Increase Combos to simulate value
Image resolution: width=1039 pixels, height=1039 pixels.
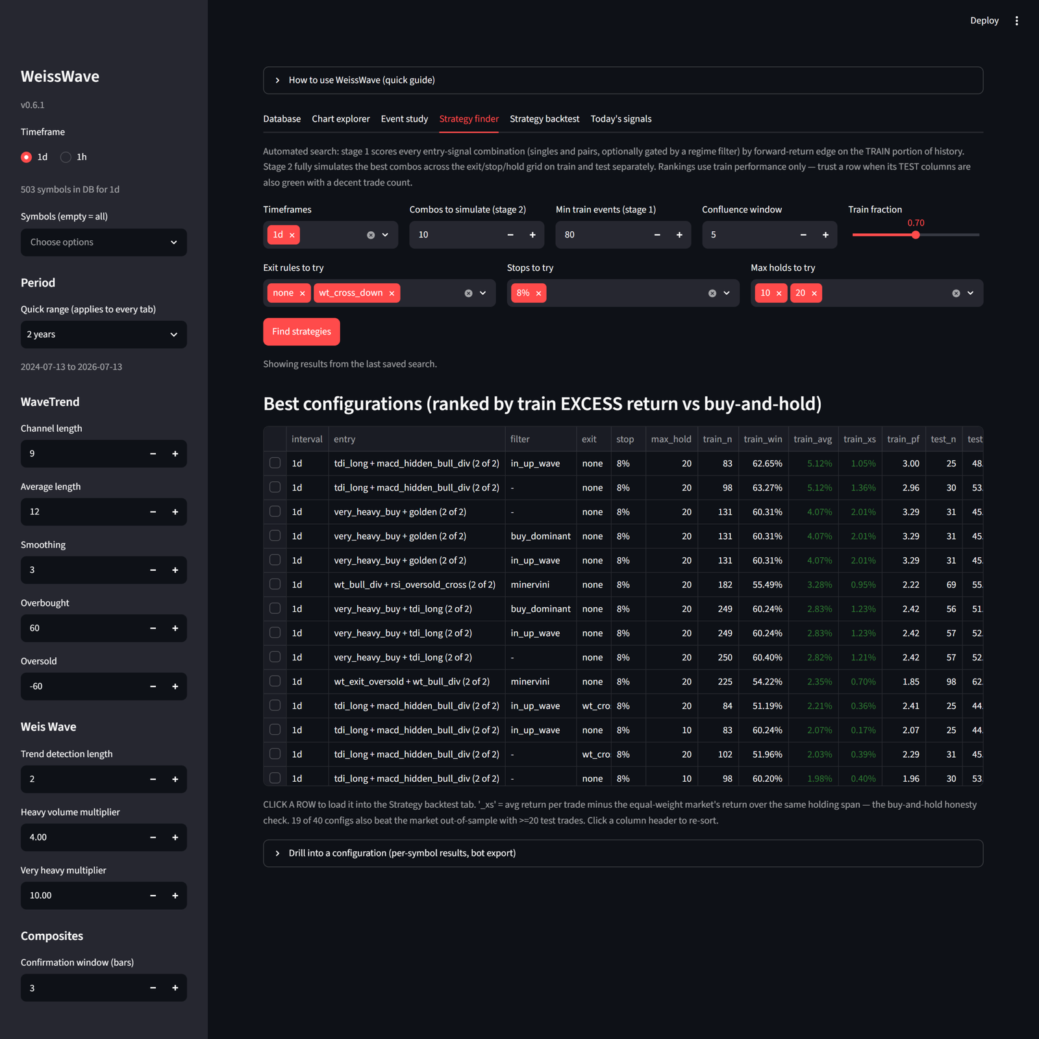tap(532, 235)
